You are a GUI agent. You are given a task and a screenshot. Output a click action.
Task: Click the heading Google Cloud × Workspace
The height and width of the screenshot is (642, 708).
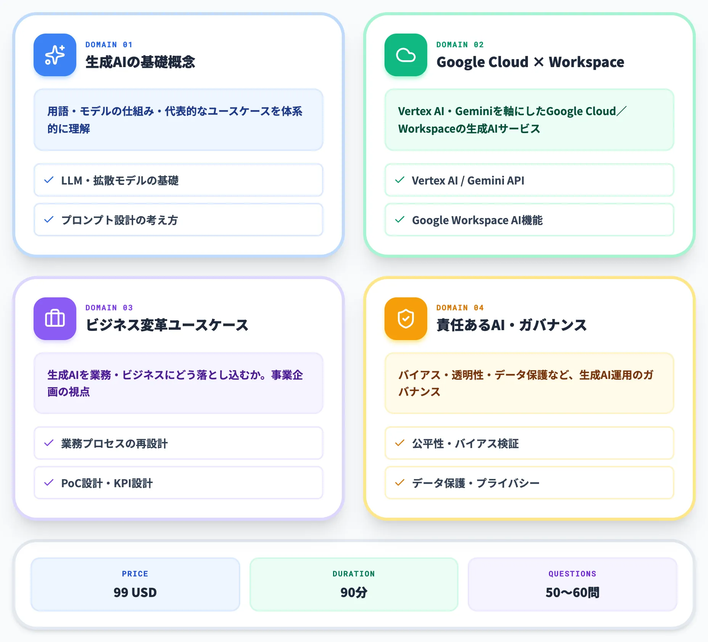[x=530, y=62]
